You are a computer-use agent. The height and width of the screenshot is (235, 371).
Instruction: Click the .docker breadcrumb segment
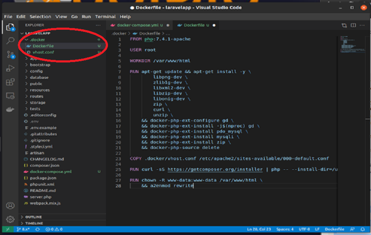[x=119, y=34]
